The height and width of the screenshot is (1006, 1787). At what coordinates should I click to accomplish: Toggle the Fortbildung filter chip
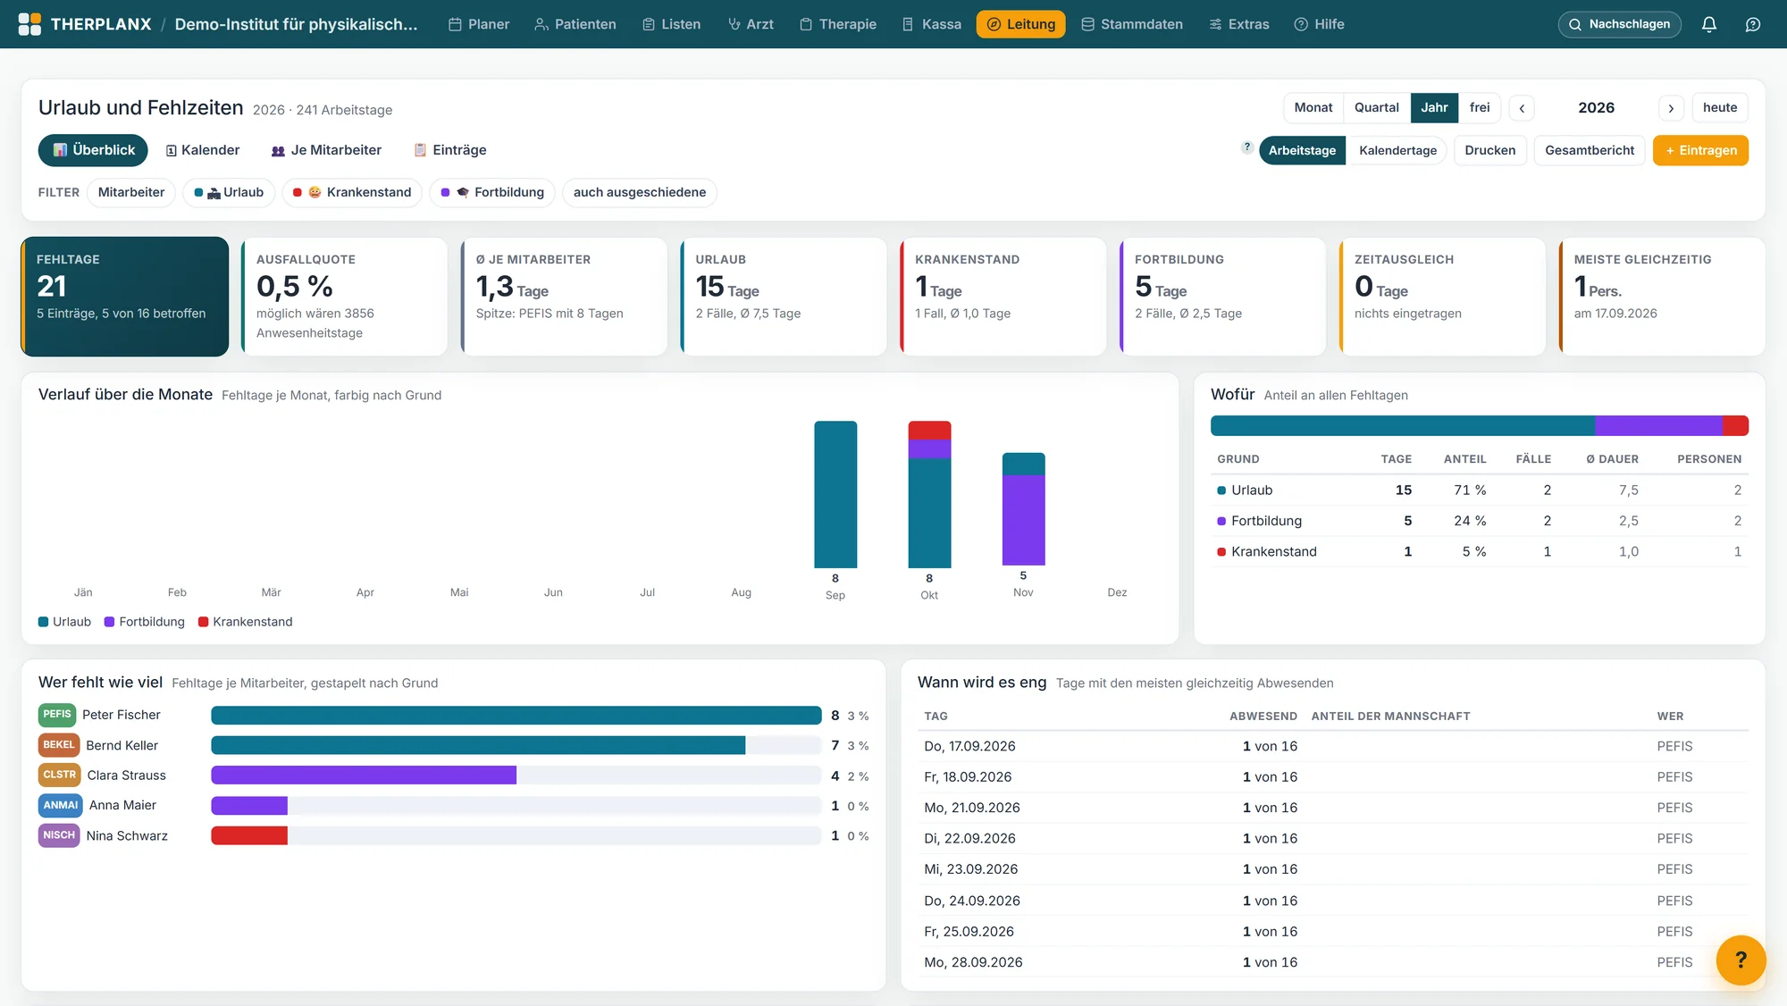coord(492,192)
